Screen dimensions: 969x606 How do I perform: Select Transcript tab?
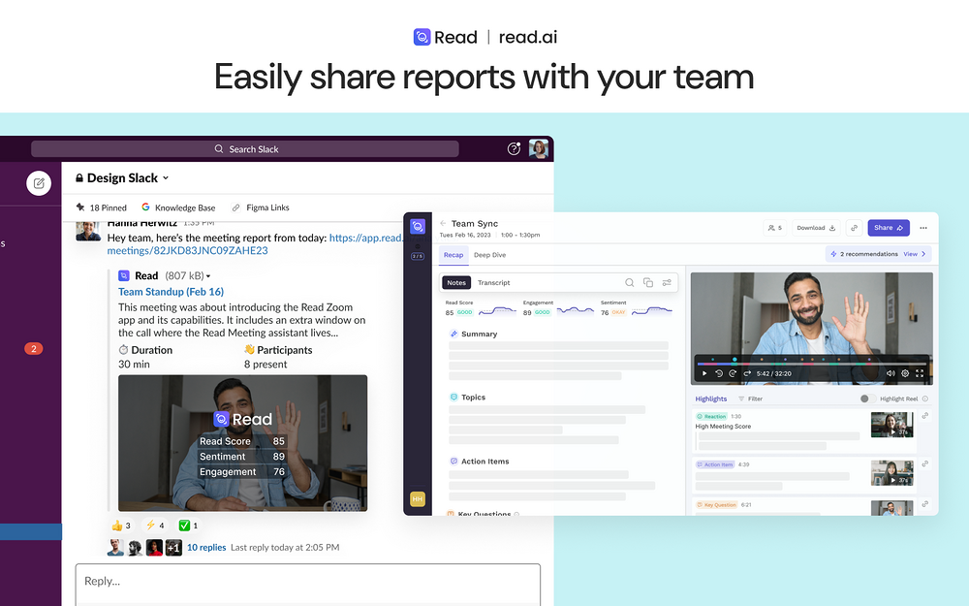[494, 282]
